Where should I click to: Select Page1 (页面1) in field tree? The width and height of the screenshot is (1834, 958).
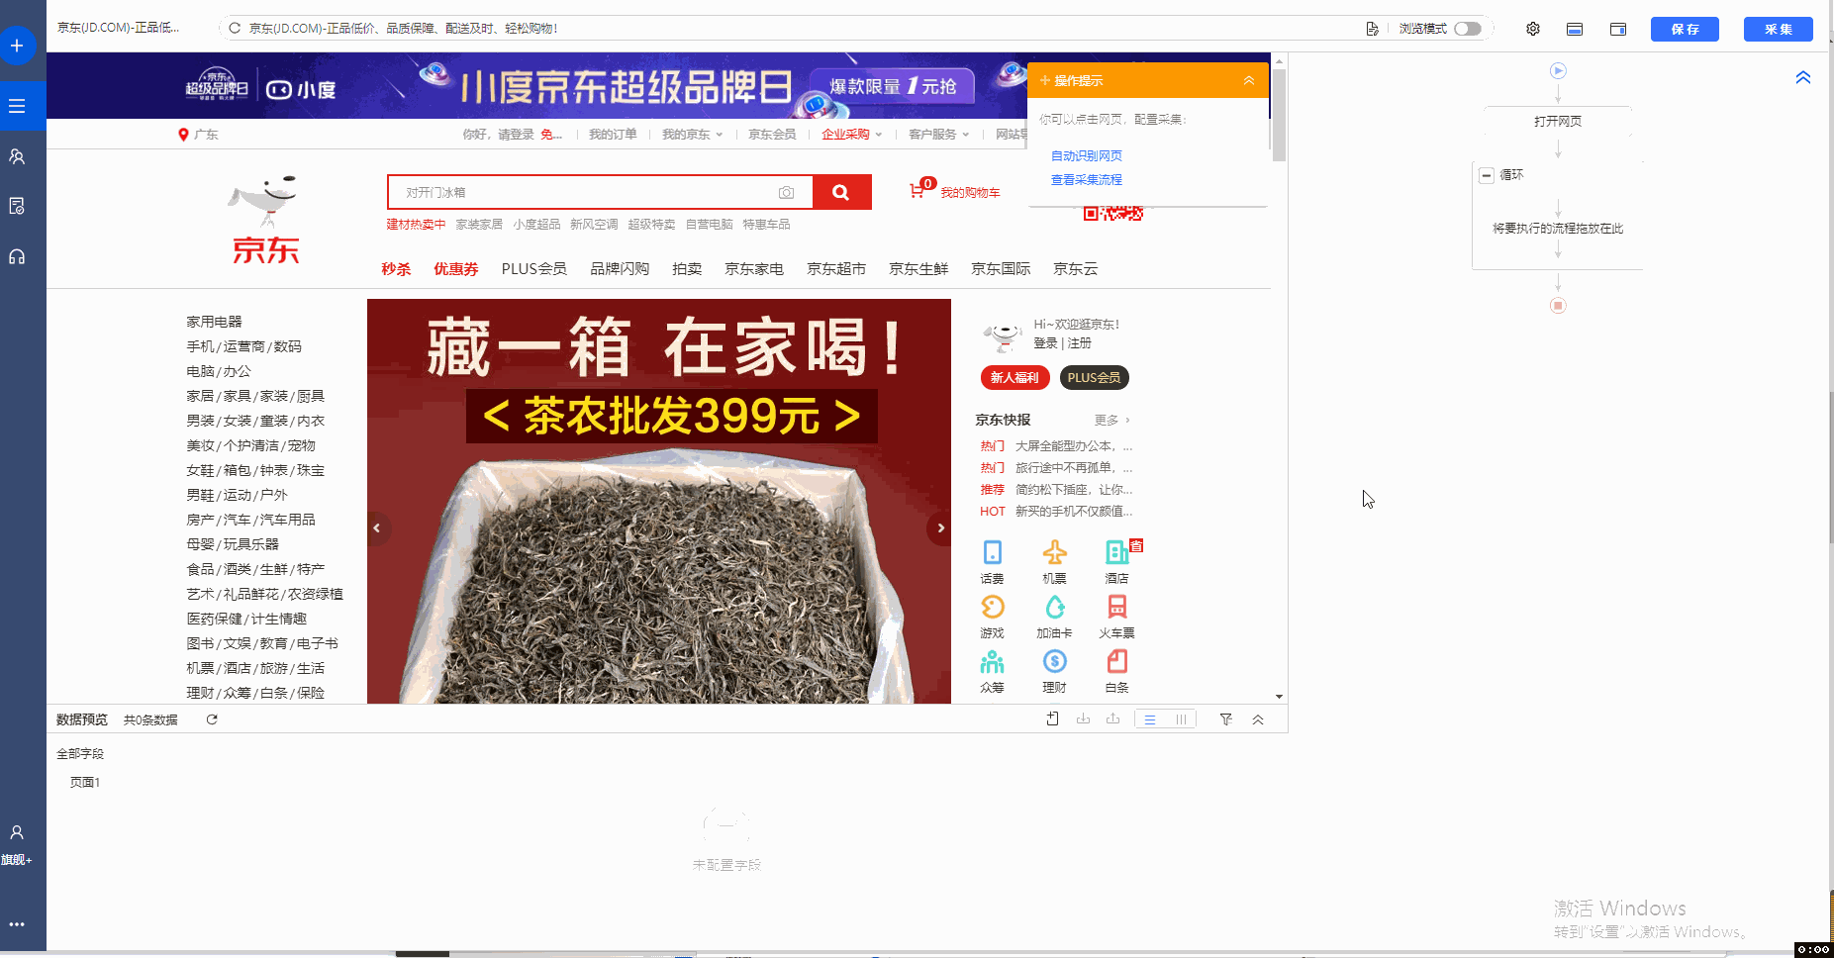[84, 782]
